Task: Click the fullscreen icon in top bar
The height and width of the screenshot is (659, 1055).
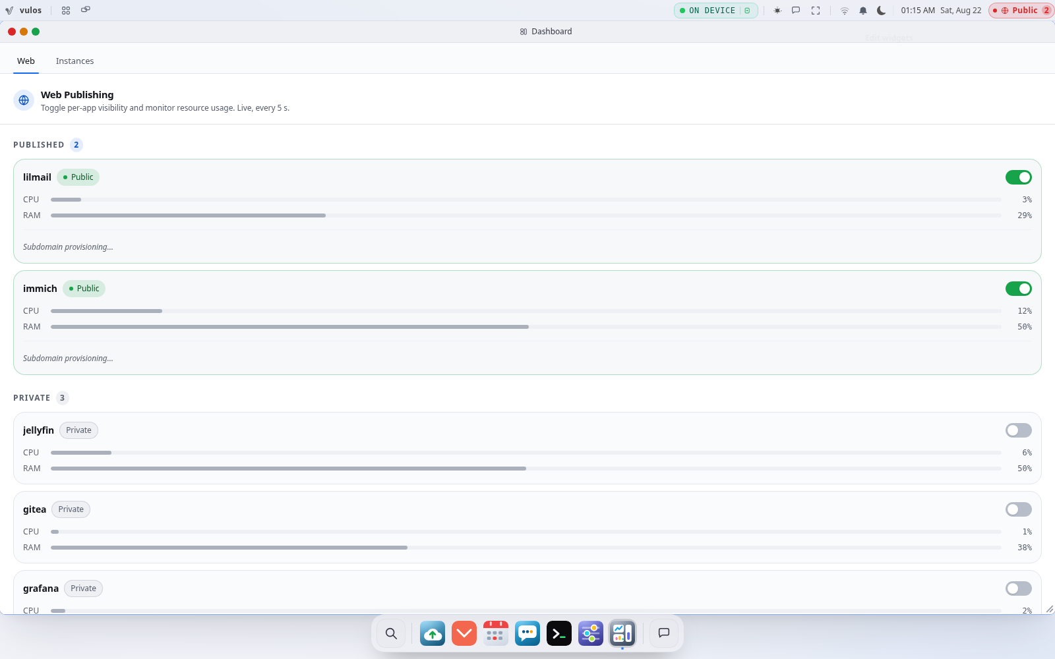Action: (x=816, y=11)
